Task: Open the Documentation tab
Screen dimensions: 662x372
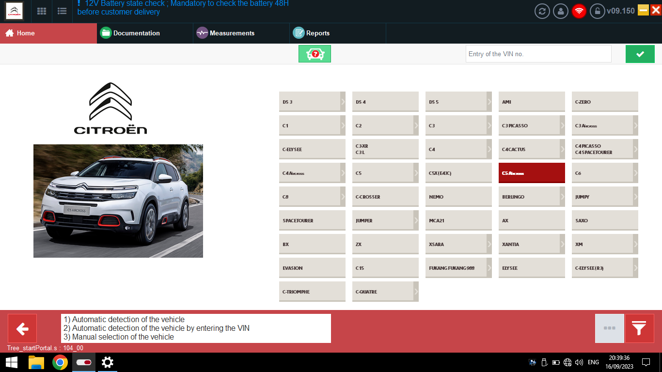Action: (x=145, y=33)
